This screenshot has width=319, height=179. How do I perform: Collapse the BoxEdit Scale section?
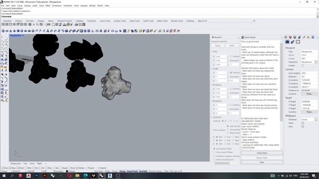[211, 69]
